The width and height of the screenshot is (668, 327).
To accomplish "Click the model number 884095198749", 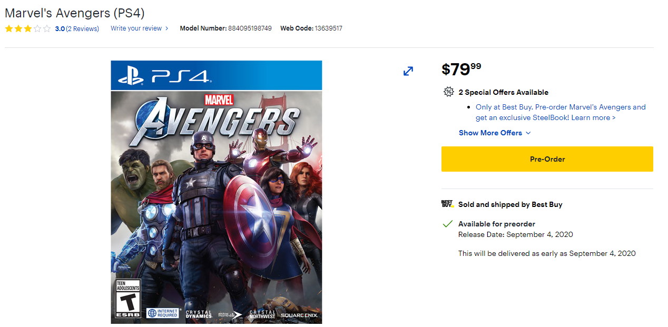I will tap(250, 28).
